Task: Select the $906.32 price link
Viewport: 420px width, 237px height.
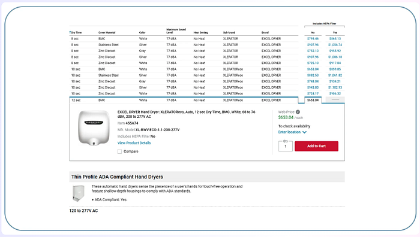Action: (335, 94)
